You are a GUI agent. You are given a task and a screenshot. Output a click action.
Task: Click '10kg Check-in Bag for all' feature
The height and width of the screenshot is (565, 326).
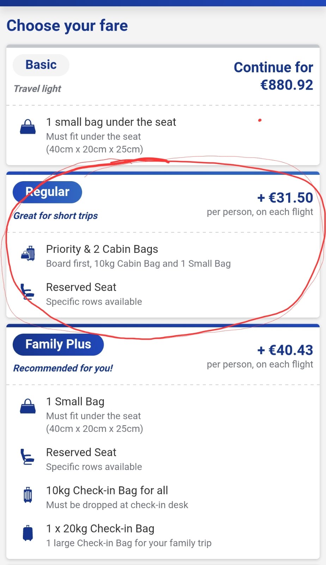107,490
